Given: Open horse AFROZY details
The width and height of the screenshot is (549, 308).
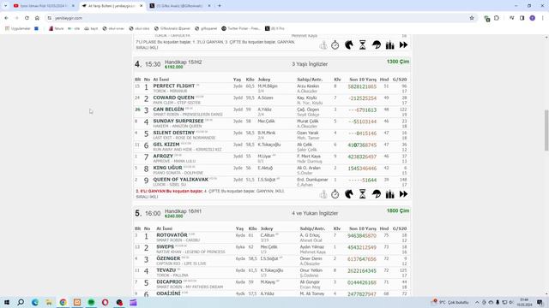Looking at the screenshot, I should (163, 156).
